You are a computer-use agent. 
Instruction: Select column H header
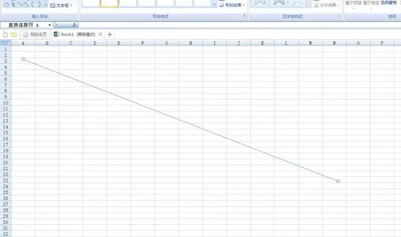191,43
